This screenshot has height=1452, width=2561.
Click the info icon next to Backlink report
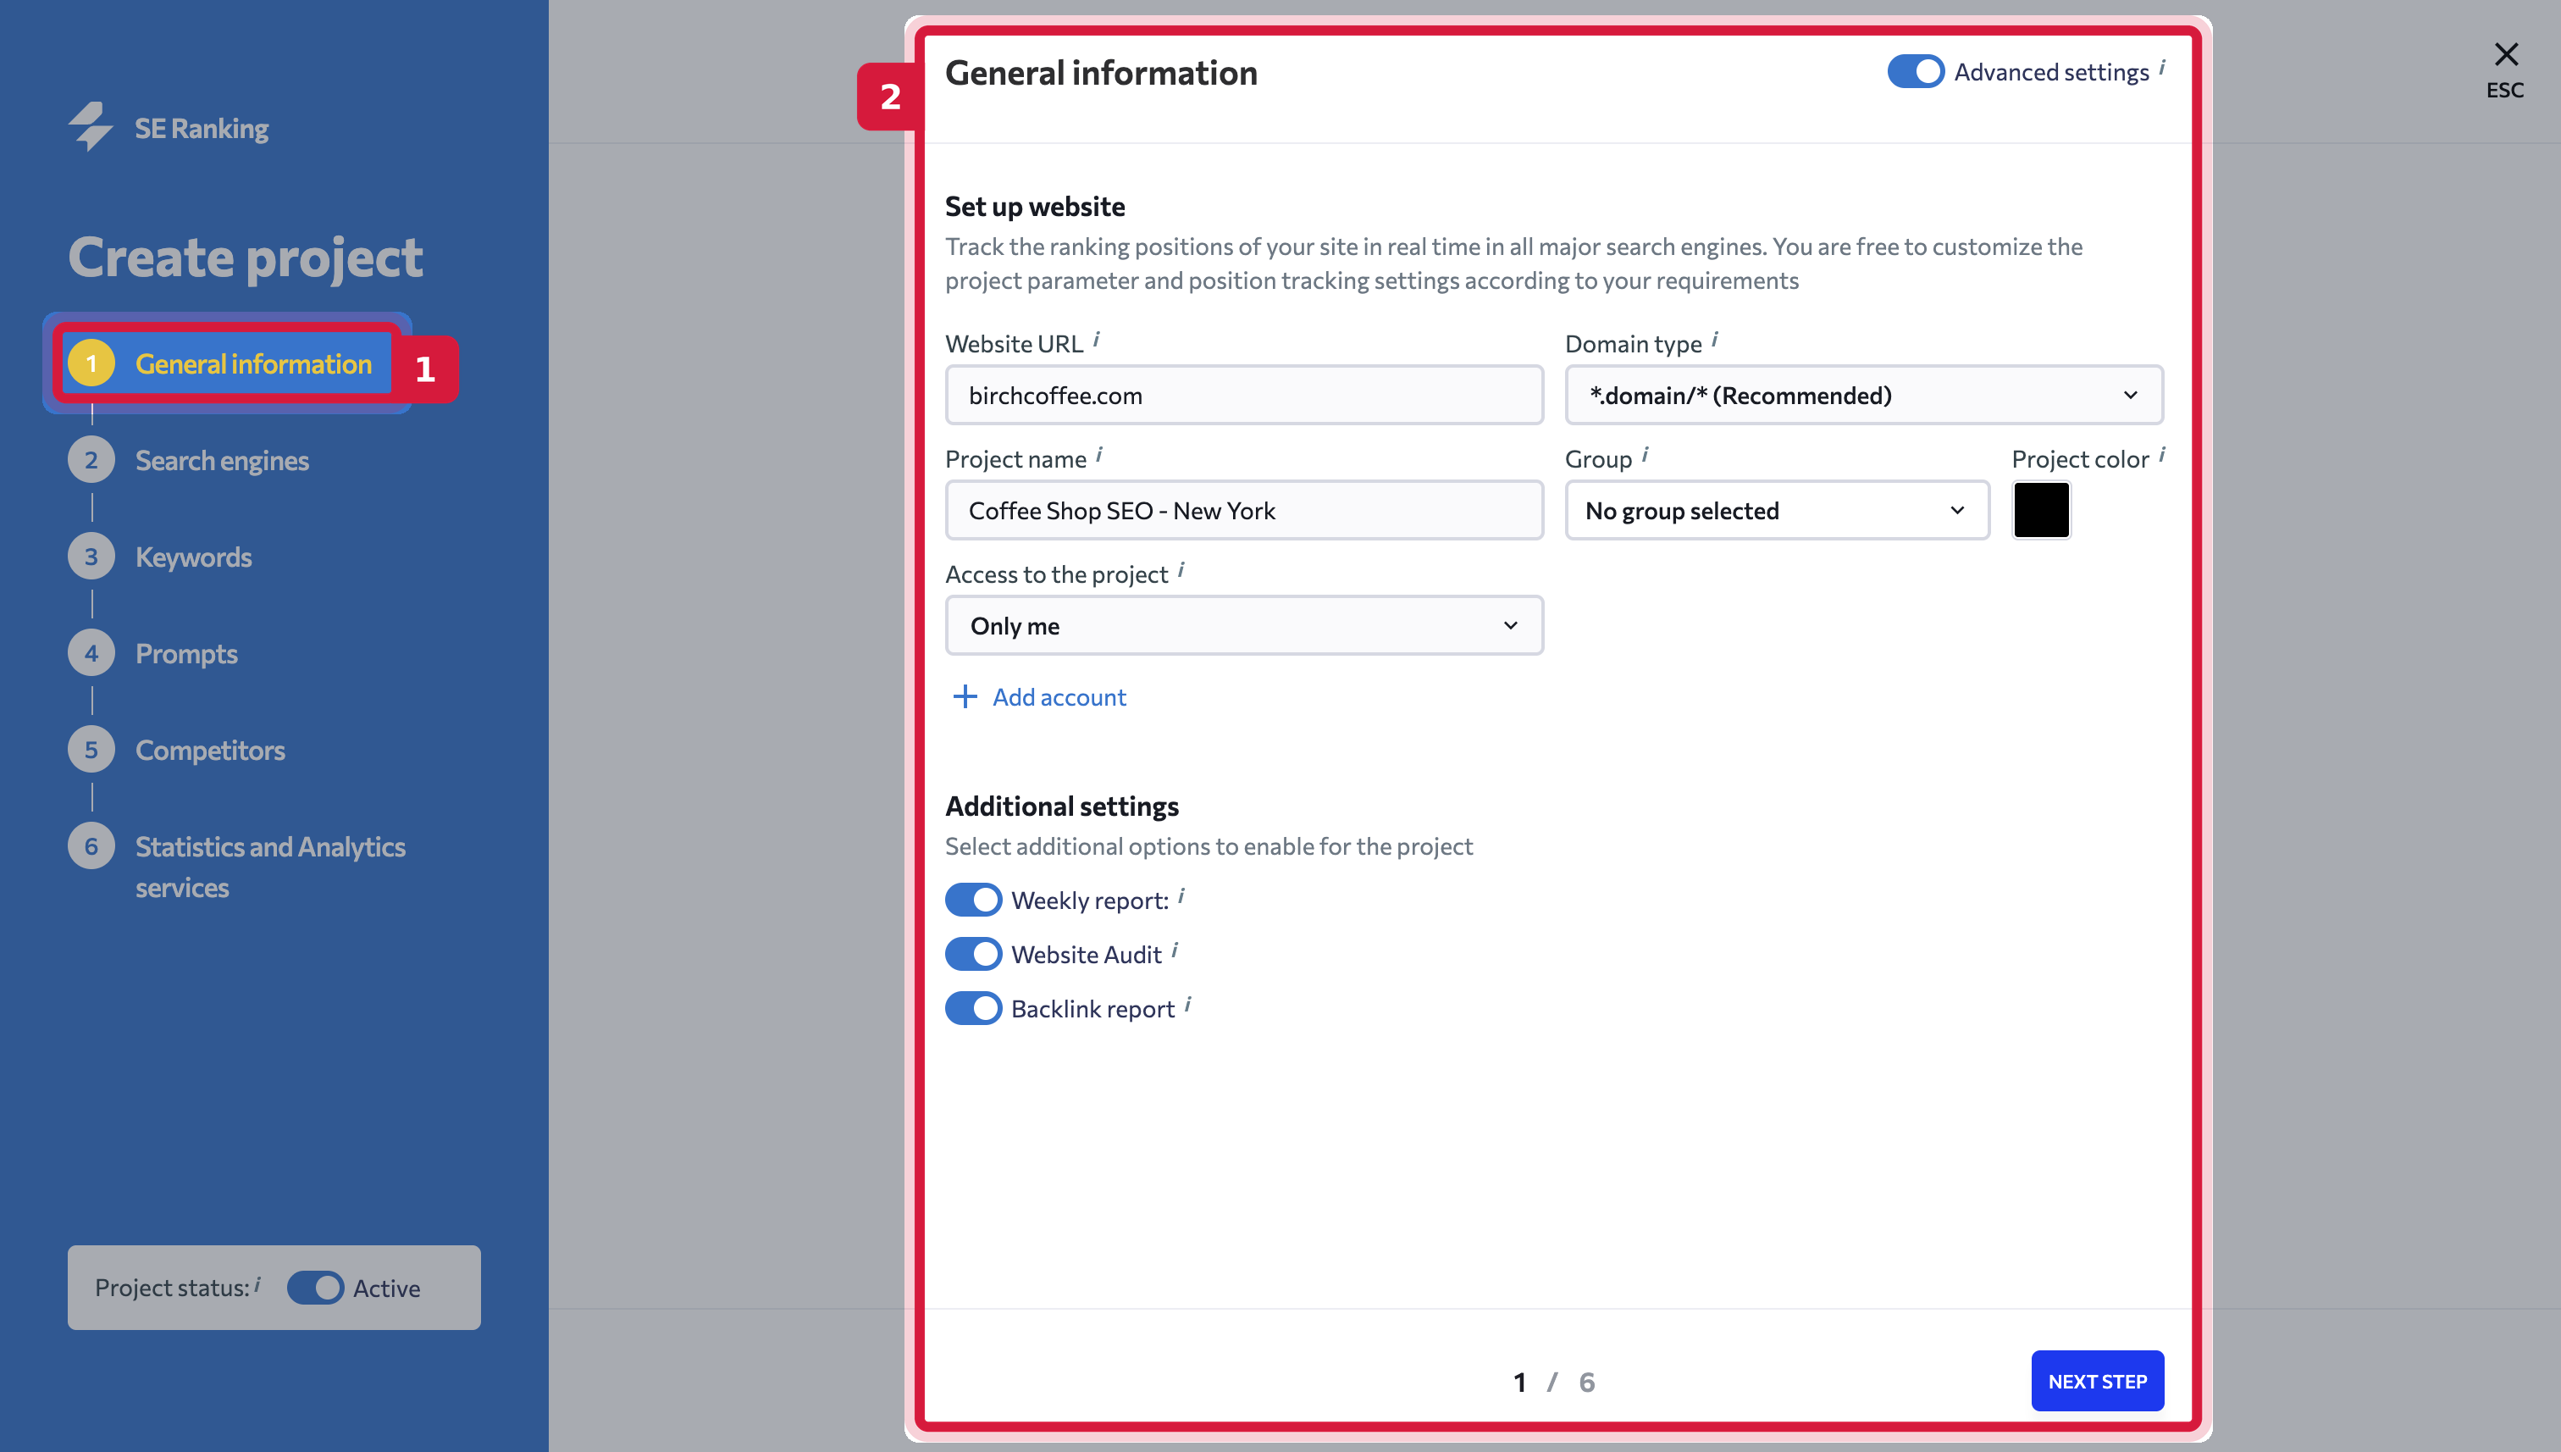pos(1187,1006)
